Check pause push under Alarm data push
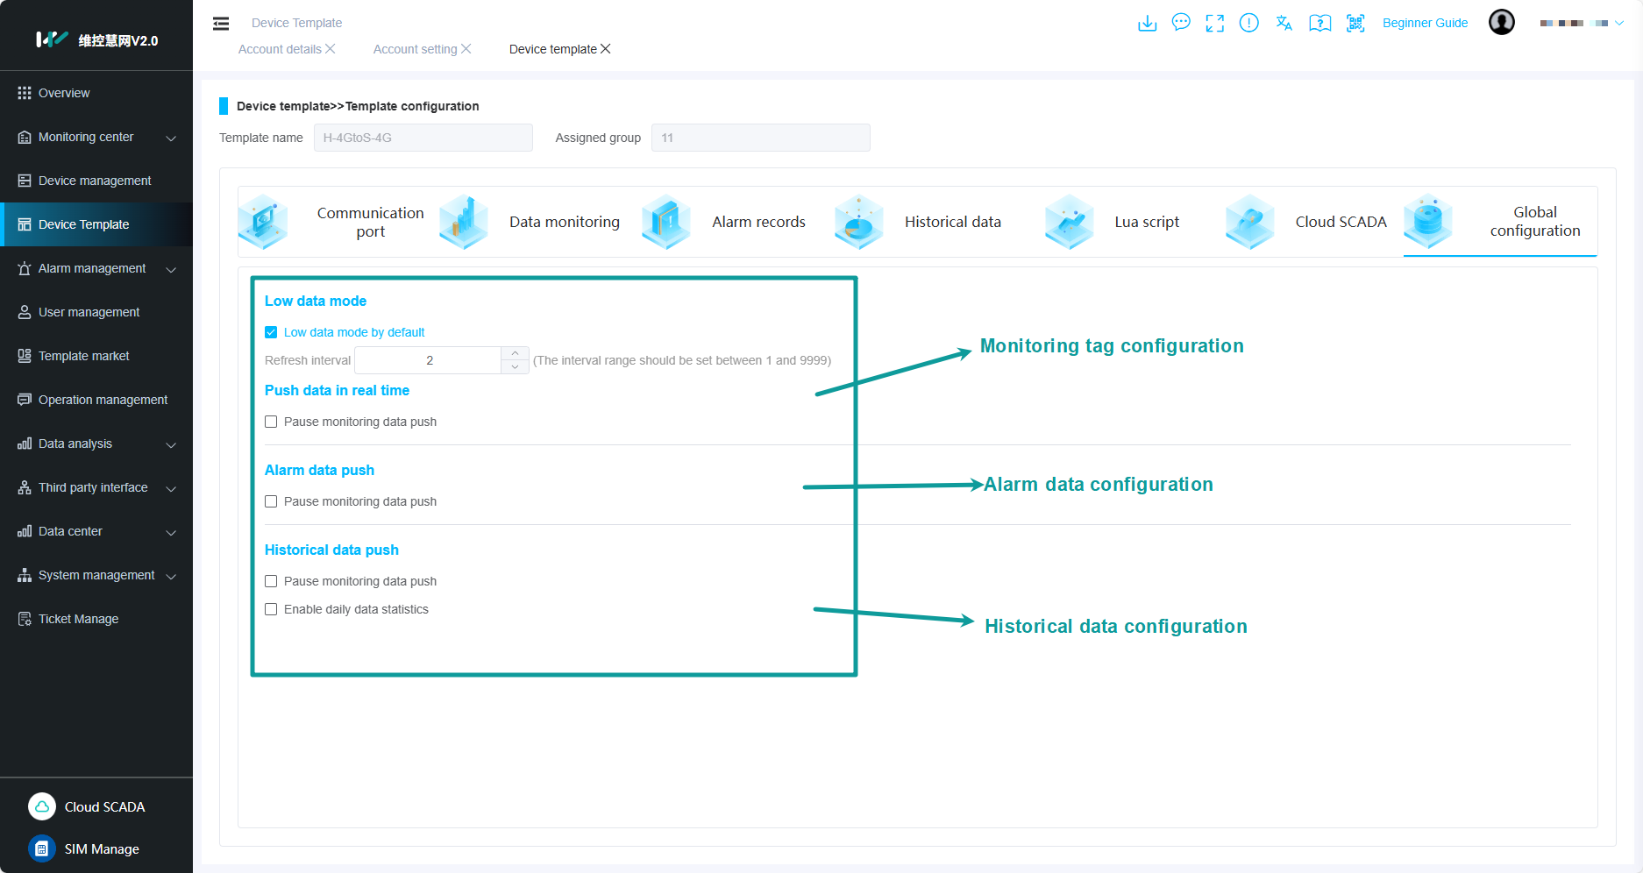The width and height of the screenshot is (1643, 873). (271, 501)
